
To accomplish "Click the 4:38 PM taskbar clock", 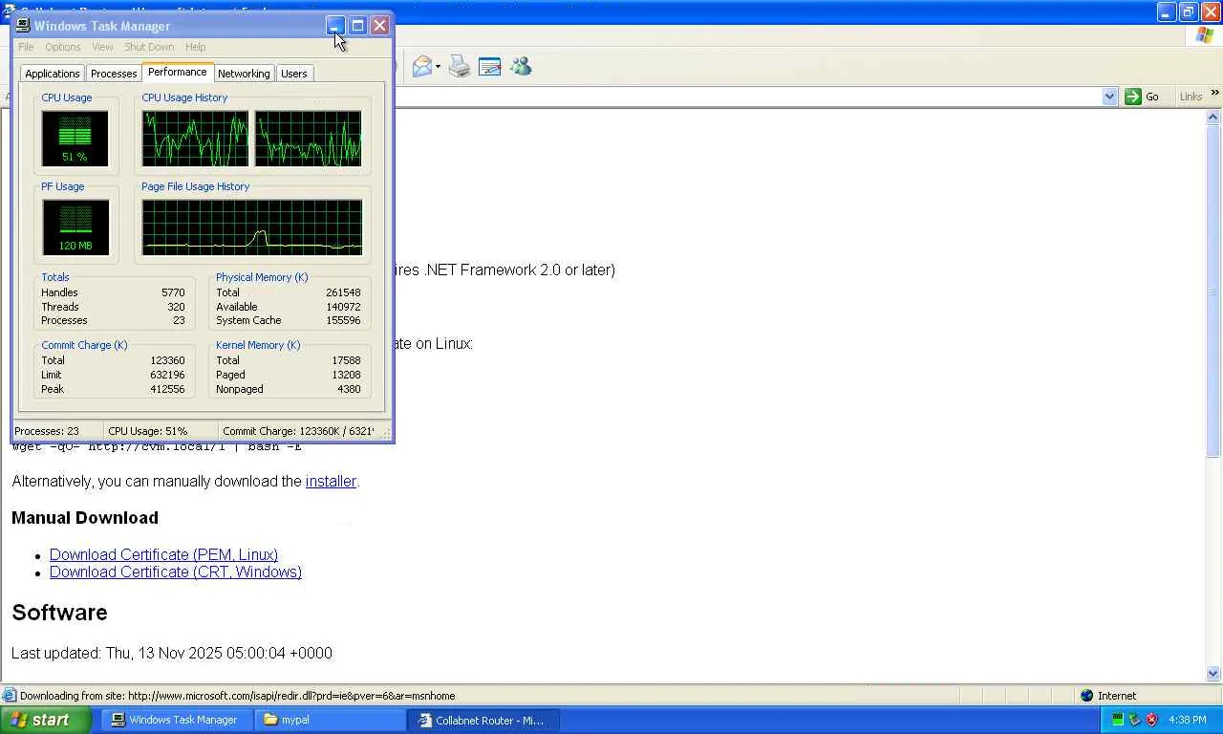I will [x=1188, y=720].
